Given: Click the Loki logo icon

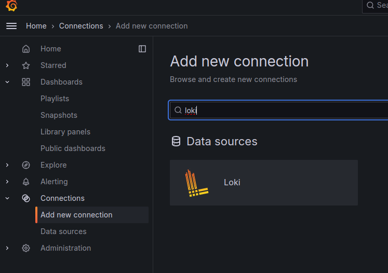Looking at the screenshot, I should point(196,183).
